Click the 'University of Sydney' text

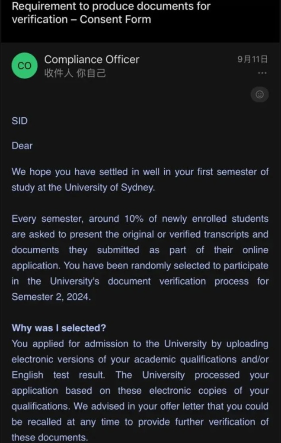110,188
